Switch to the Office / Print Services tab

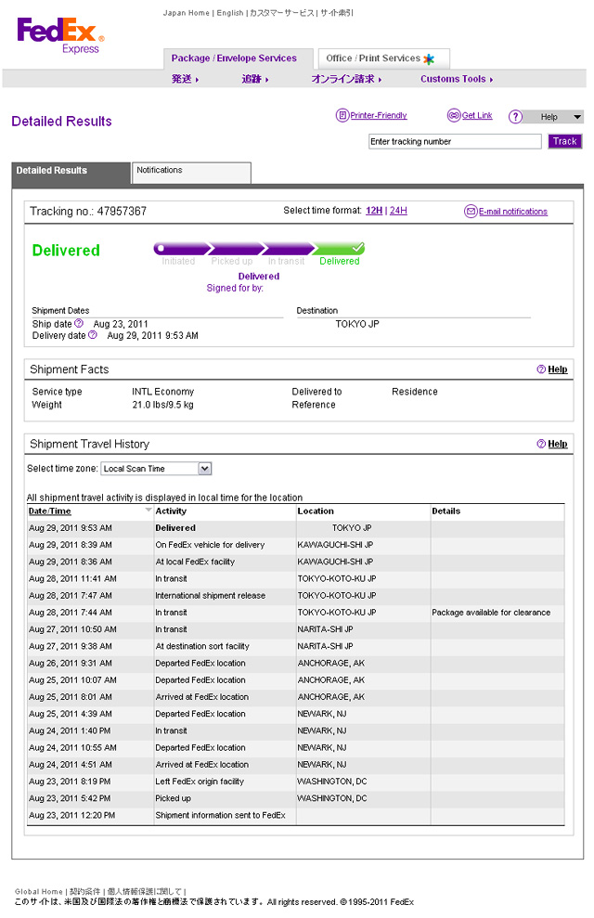[x=383, y=58]
